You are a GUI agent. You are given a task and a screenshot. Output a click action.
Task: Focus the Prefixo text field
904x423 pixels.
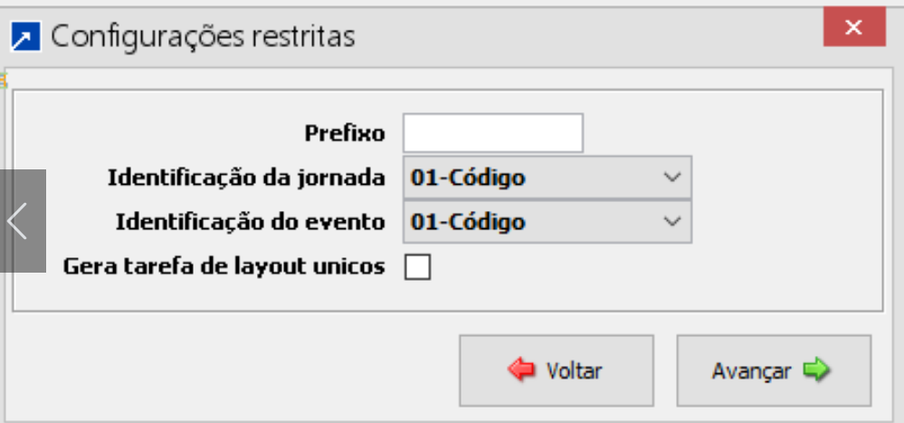[x=493, y=133]
